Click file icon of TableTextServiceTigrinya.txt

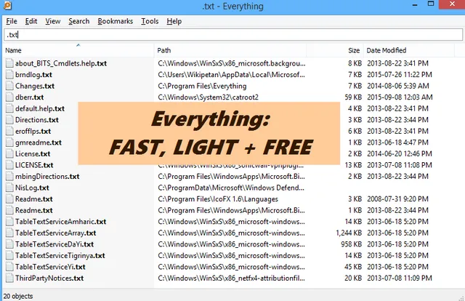pos(9,255)
